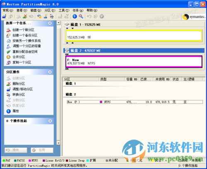The width and height of the screenshot is (207, 169).
Task: Collapse the 选择一个任务 panel
Action: click(x=50, y=23)
